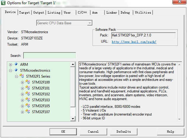
Task: Expand the STM32F103 subfamily
Action: 22,100
